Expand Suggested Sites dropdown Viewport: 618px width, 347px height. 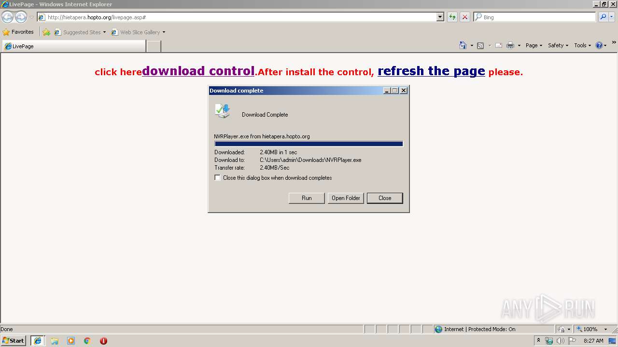coord(104,32)
